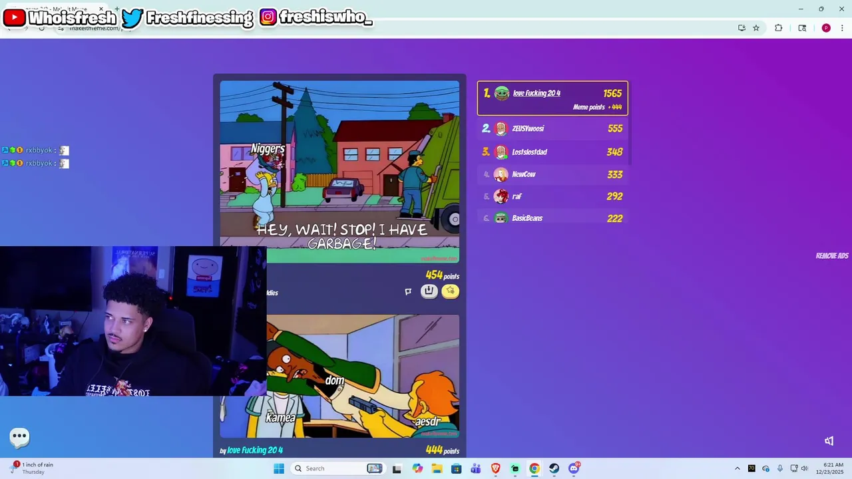Select Lostslostdad leaderboard row
The image size is (852, 479).
point(552,152)
